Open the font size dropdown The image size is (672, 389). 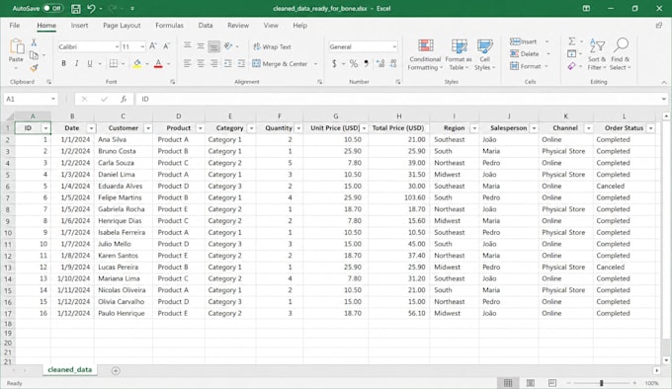(x=142, y=46)
